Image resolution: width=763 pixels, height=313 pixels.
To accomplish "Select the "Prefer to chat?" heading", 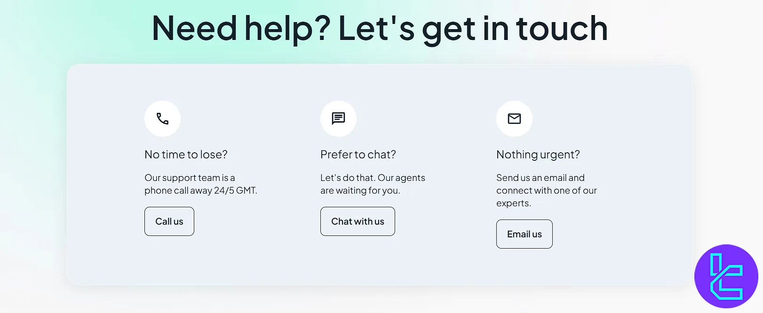I will (x=358, y=155).
